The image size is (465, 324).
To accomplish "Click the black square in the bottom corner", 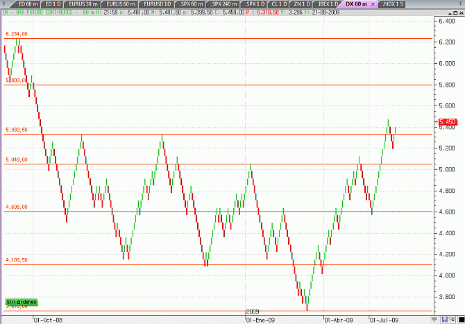I will [x=462, y=320].
